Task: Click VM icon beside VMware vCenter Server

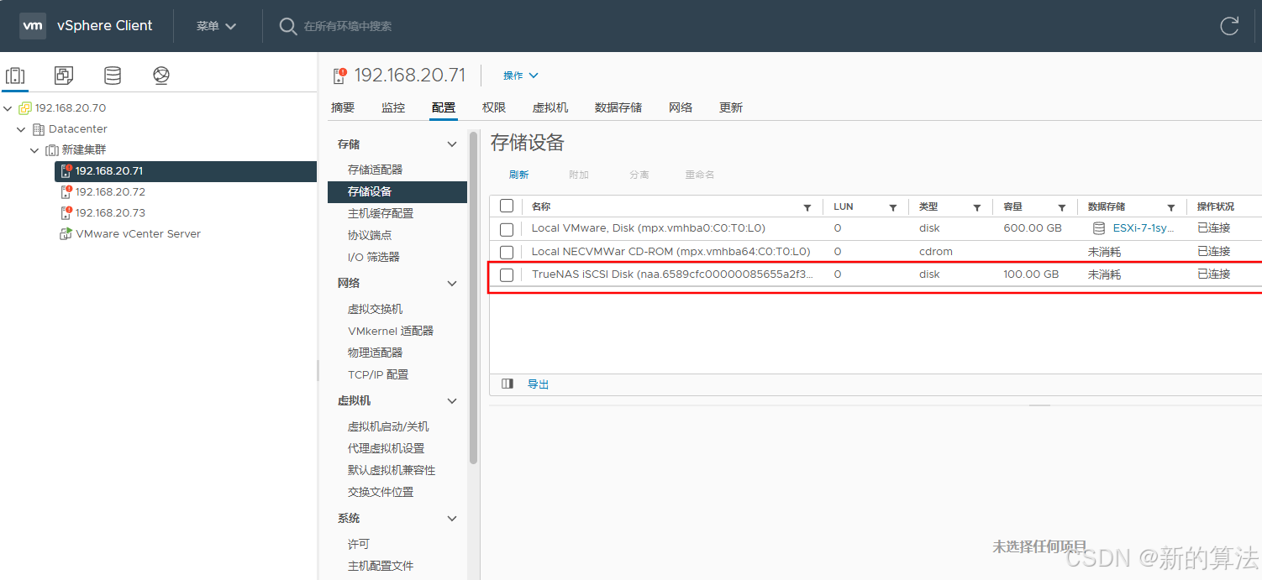Action: pos(66,234)
